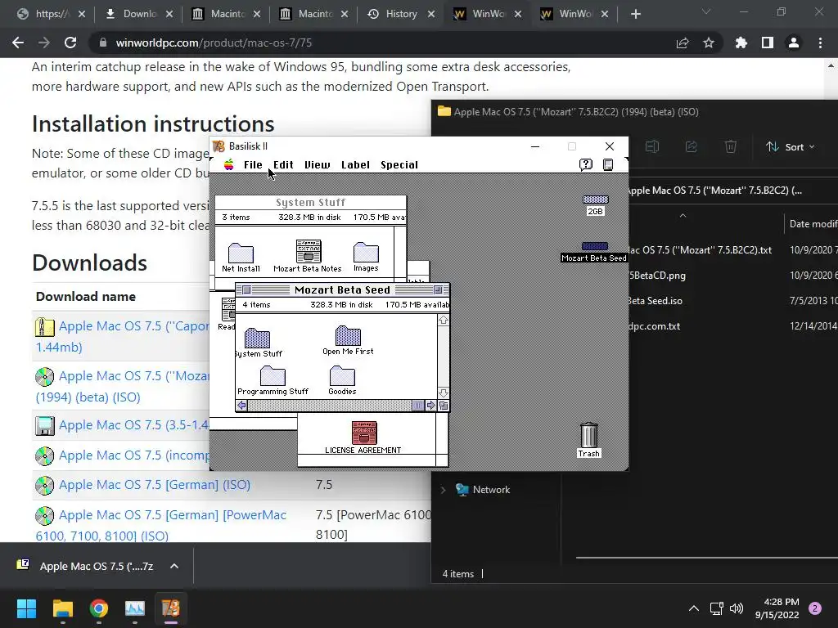Viewport: 838px width, 628px height.
Task: Expand the Network tree item in File Explorer
Action: coord(443,490)
